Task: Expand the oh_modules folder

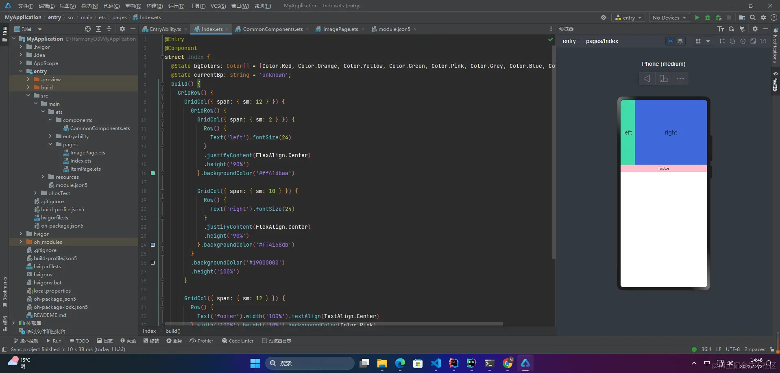Action: pos(21,242)
